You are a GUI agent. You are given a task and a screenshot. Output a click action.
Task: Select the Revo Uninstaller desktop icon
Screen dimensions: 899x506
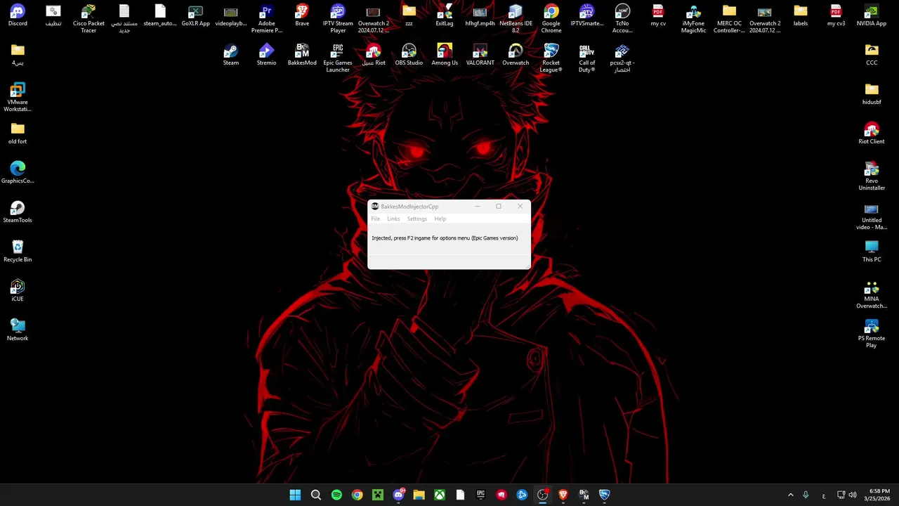coord(872,176)
